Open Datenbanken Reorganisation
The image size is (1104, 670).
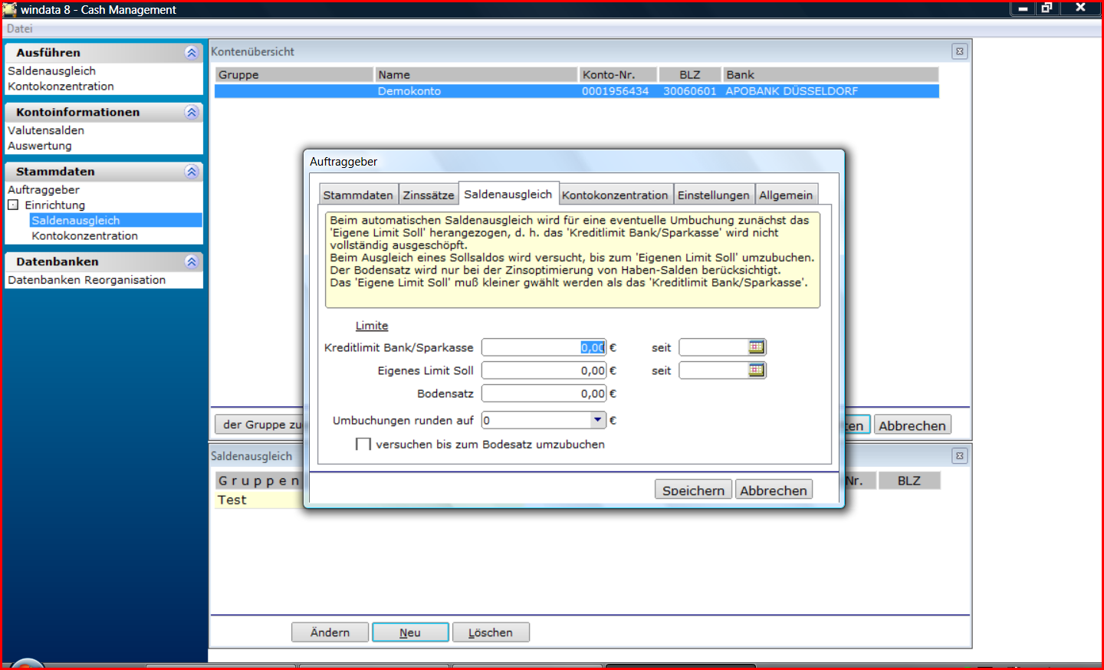87,280
